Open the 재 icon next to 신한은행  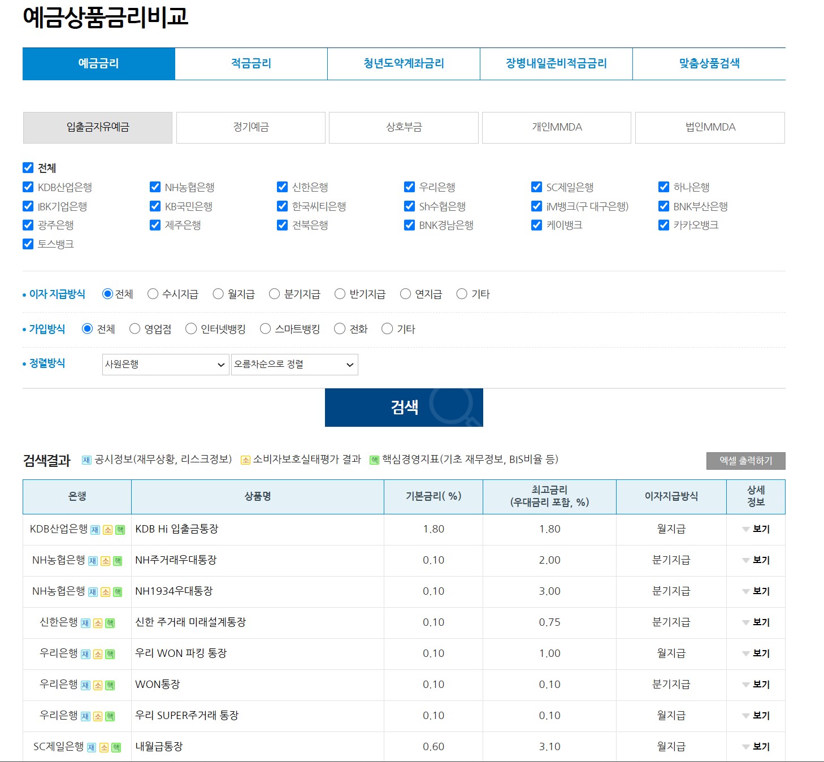pos(85,624)
